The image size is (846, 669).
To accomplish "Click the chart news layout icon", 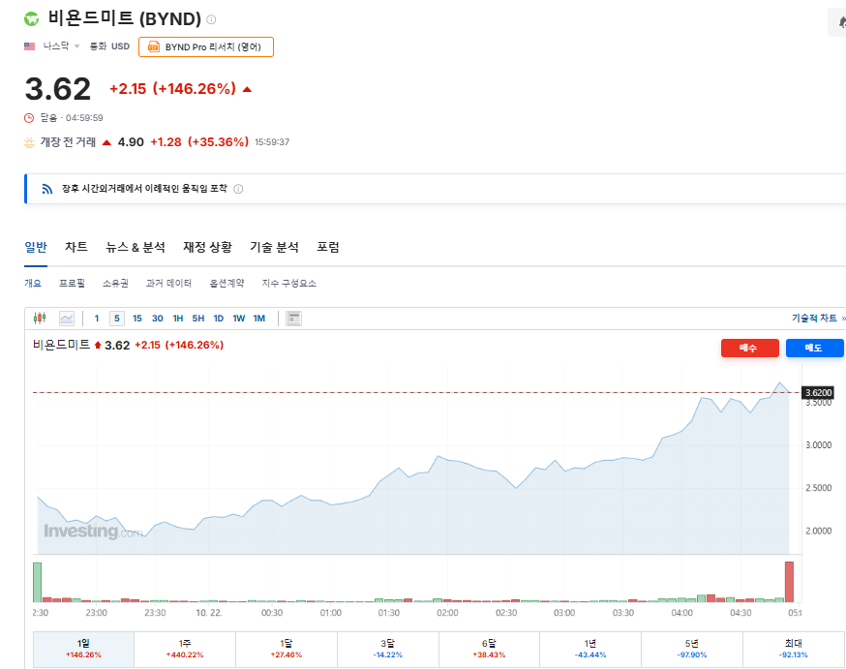I will (294, 318).
